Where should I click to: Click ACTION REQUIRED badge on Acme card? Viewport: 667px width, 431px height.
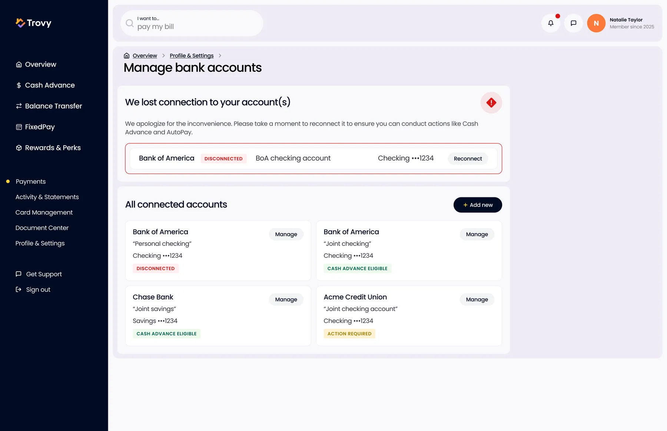[349, 334]
